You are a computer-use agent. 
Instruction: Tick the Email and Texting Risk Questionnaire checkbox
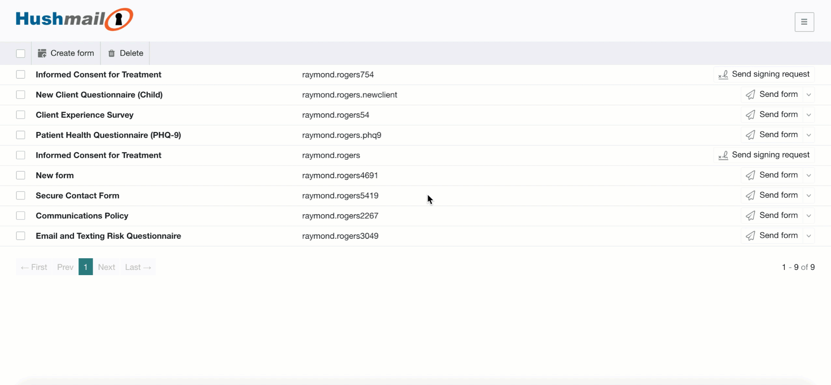pyautogui.click(x=21, y=236)
